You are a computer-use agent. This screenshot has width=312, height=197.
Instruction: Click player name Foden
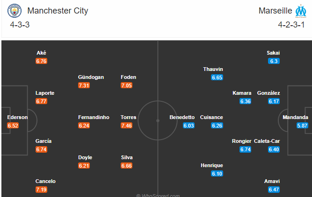click(128, 77)
